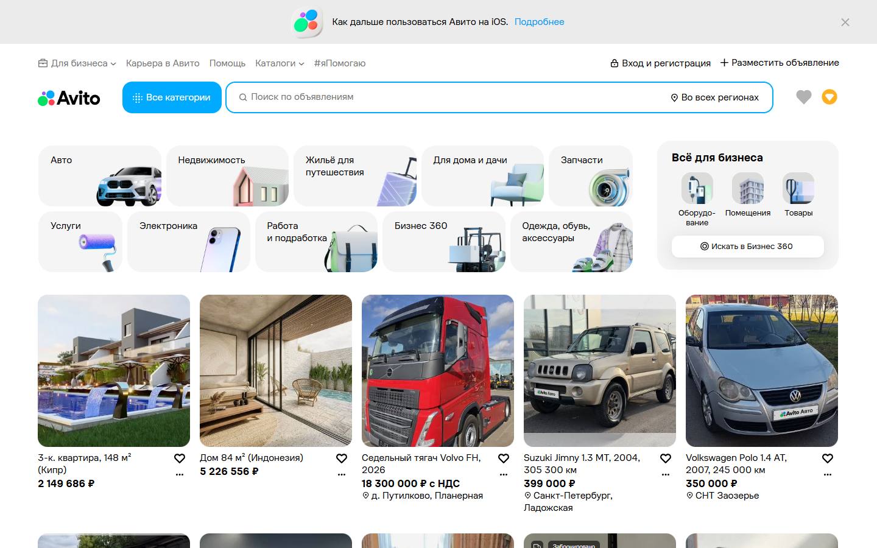Image resolution: width=877 pixels, height=548 pixels.
Task: Open the Запчасти category tile
Action: click(591, 176)
